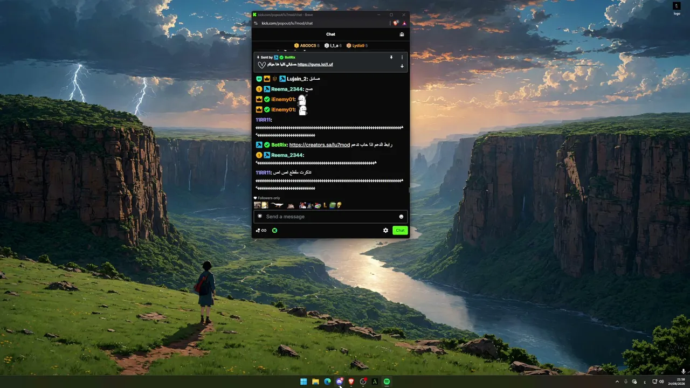Click the l_1_a leaderboard entry
The width and height of the screenshot is (690, 388).
333,46
